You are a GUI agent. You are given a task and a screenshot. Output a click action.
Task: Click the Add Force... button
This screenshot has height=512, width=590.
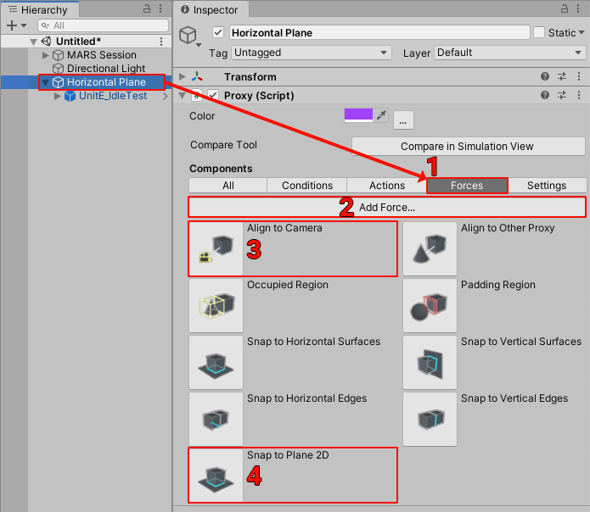(386, 207)
